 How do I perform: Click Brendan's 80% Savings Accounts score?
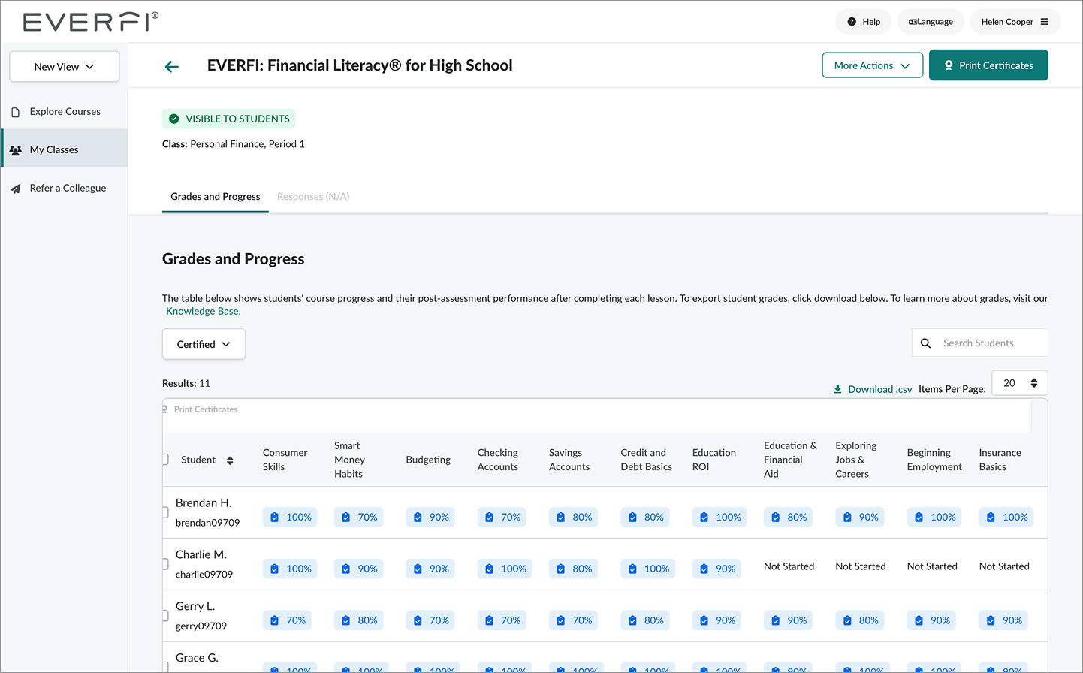pos(574,518)
